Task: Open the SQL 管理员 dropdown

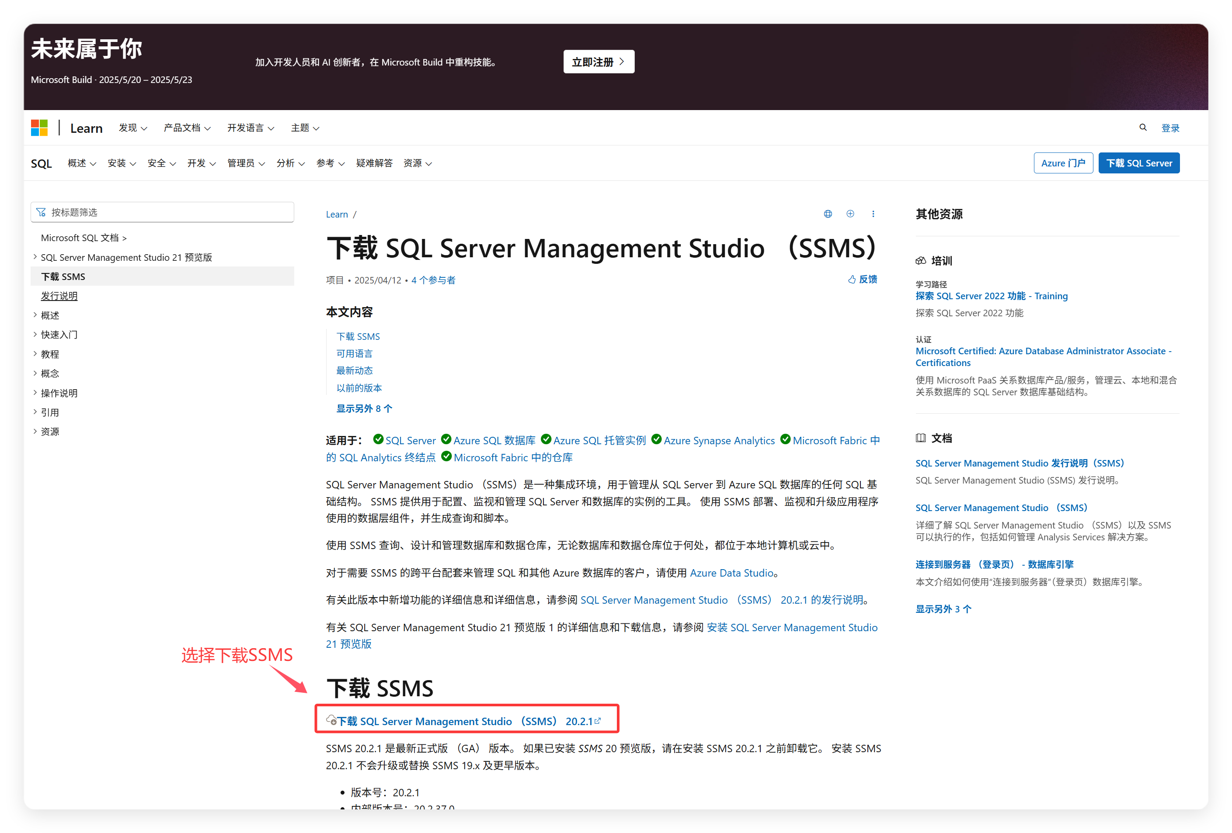Action: [246, 163]
